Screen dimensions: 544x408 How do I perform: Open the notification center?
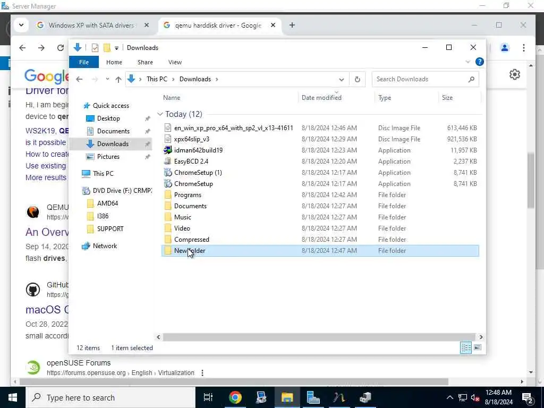coord(528,397)
